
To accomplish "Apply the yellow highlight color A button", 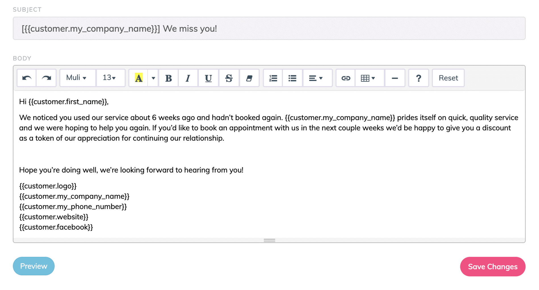I will [139, 78].
